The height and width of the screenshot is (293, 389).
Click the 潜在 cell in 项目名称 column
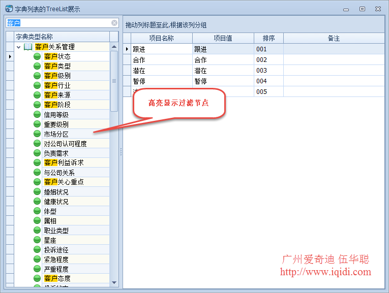tap(162, 71)
